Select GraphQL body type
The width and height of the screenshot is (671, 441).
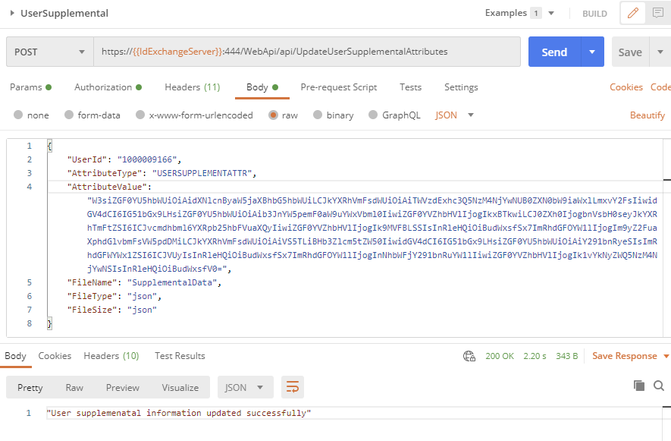pos(394,115)
